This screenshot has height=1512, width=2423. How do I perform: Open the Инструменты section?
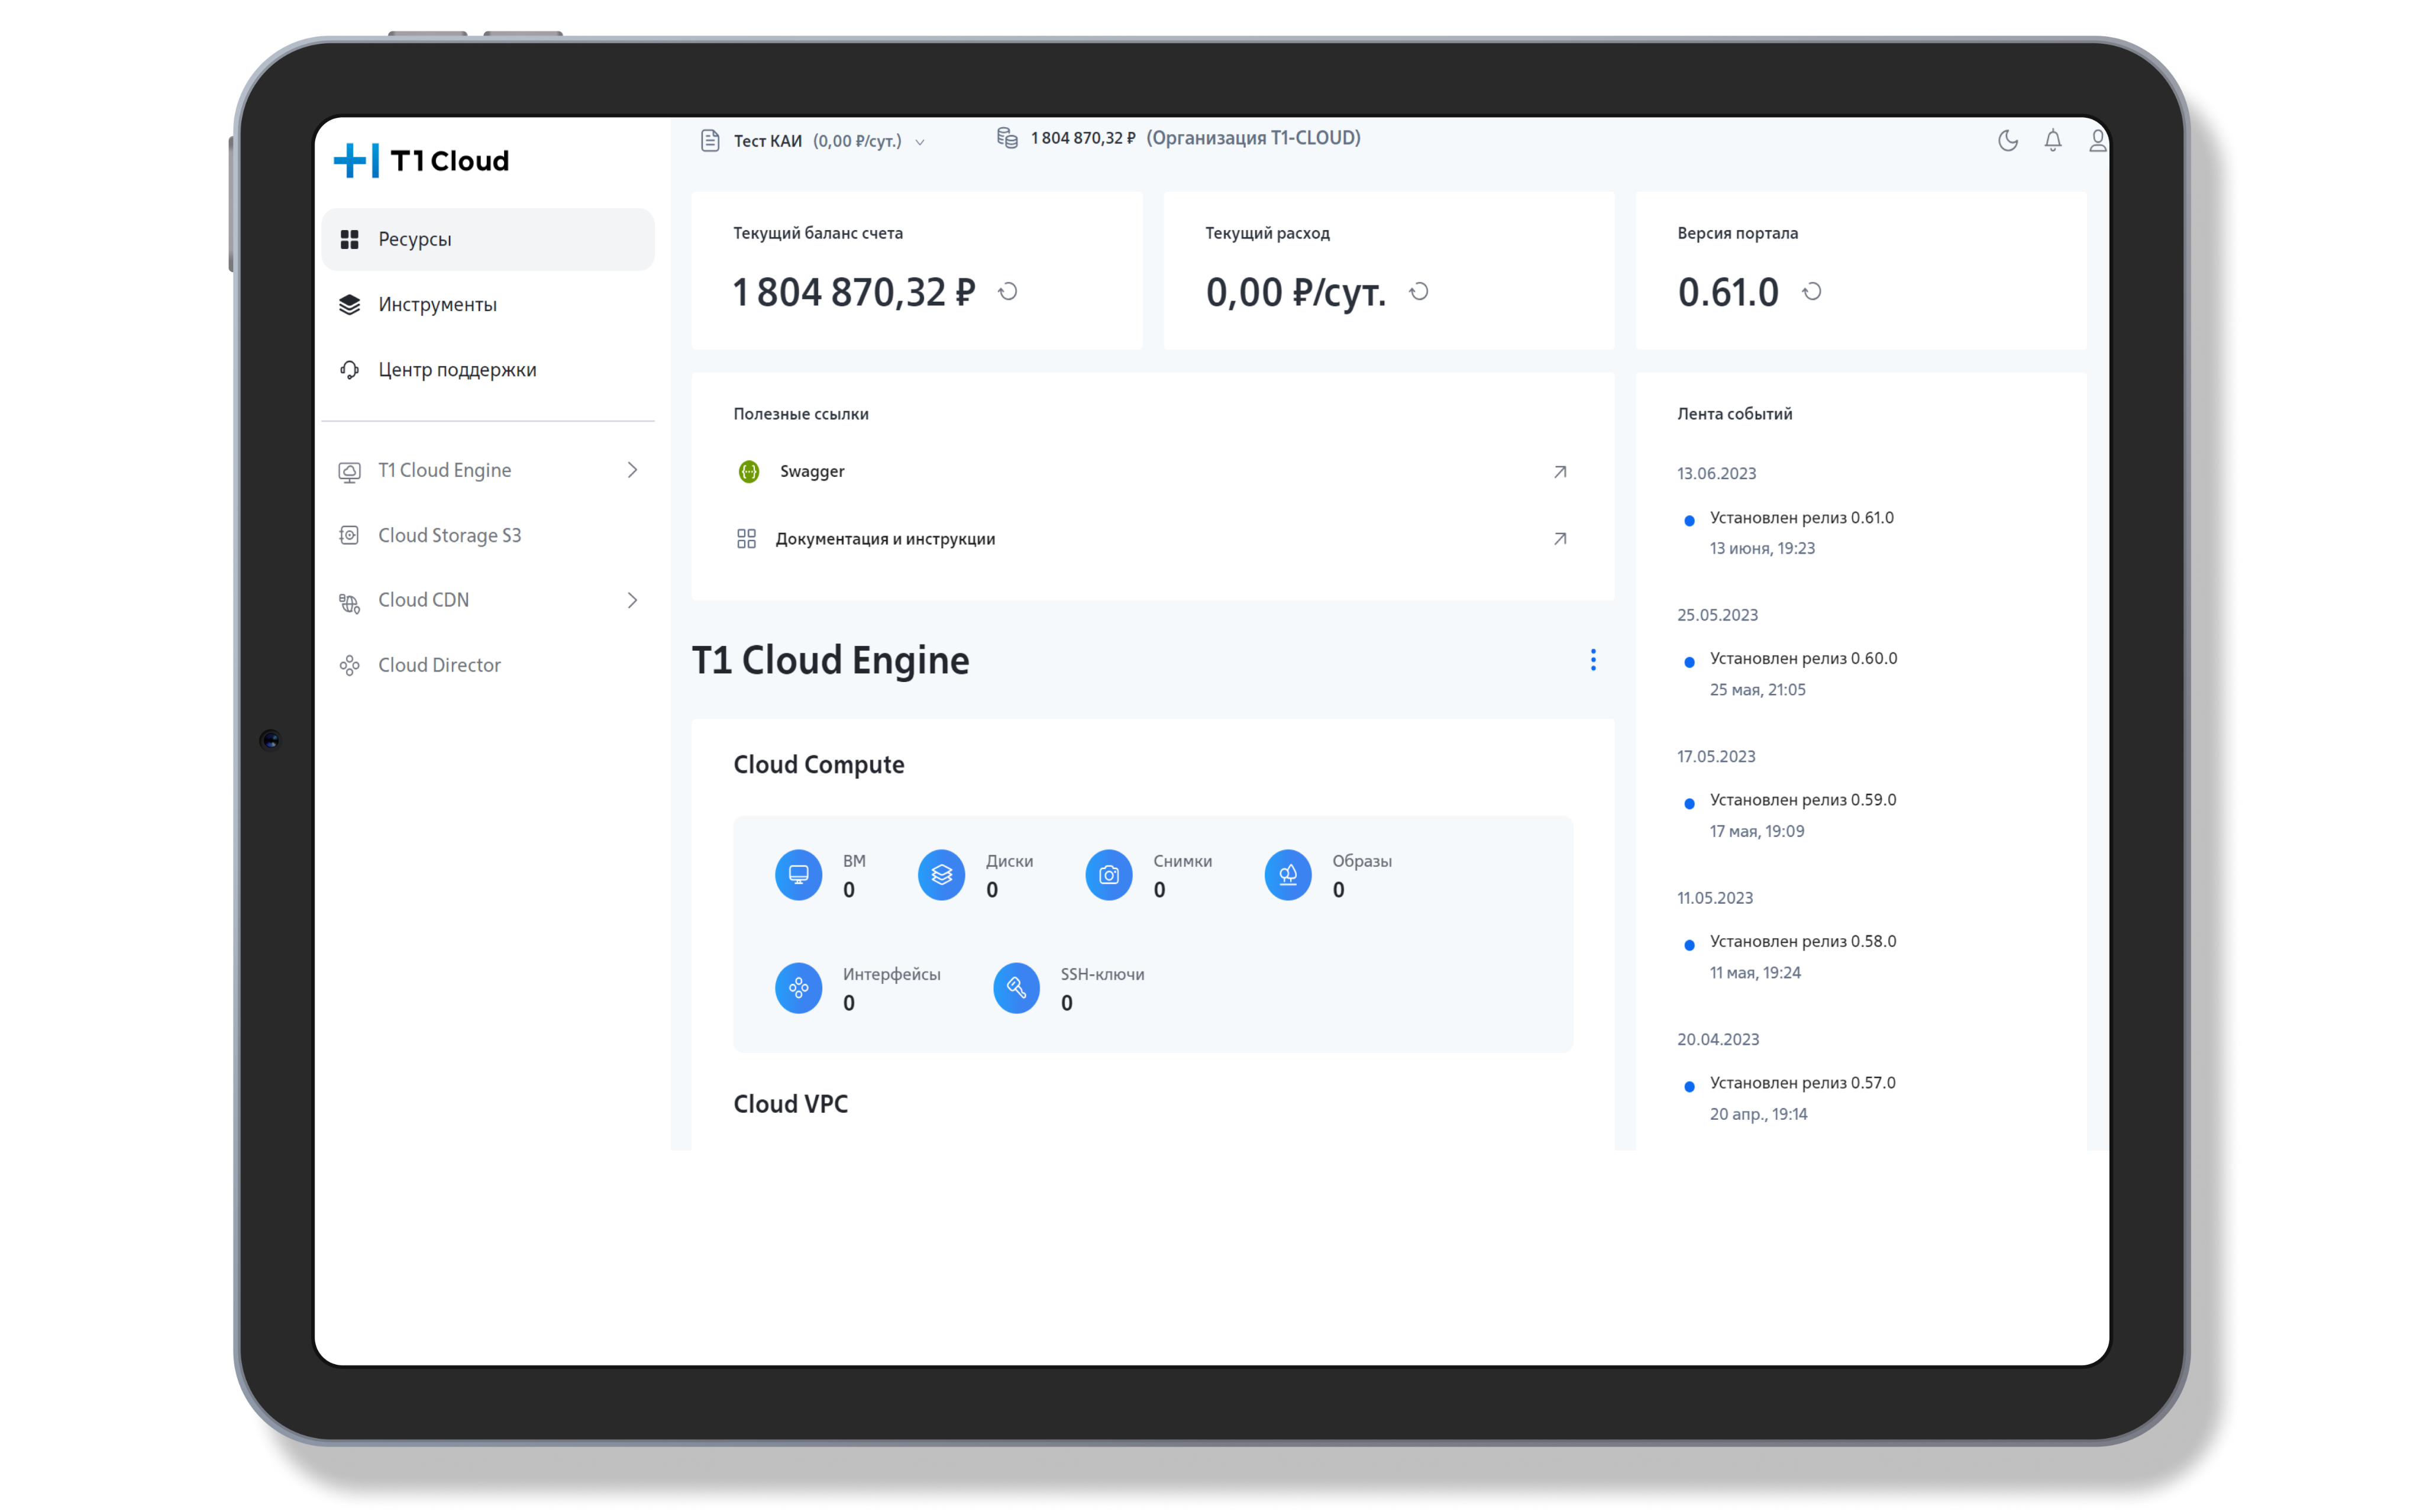pyautogui.click(x=488, y=304)
